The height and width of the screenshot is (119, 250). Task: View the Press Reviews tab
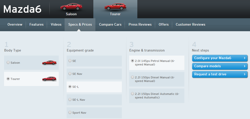coord(140,25)
